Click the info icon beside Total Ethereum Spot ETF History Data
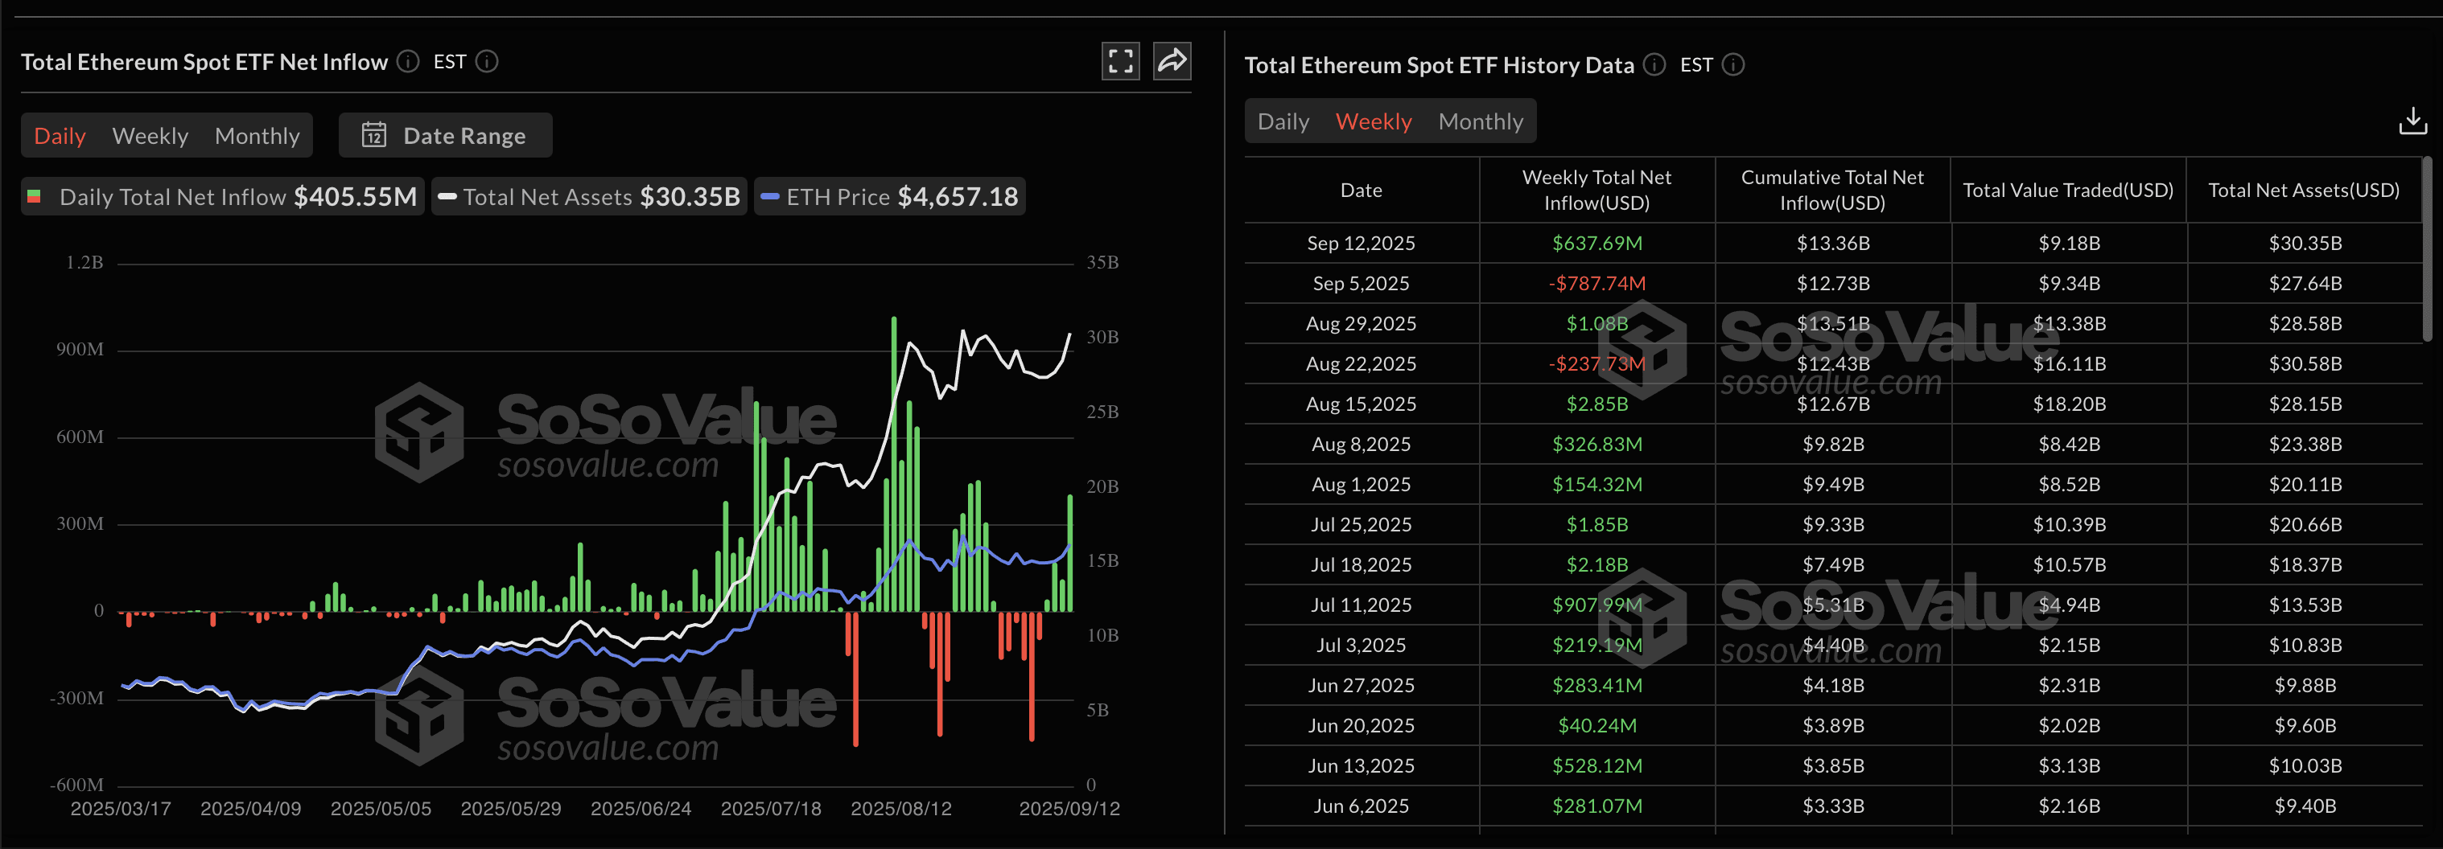Screen dimensions: 2443x849 (x=1654, y=64)
